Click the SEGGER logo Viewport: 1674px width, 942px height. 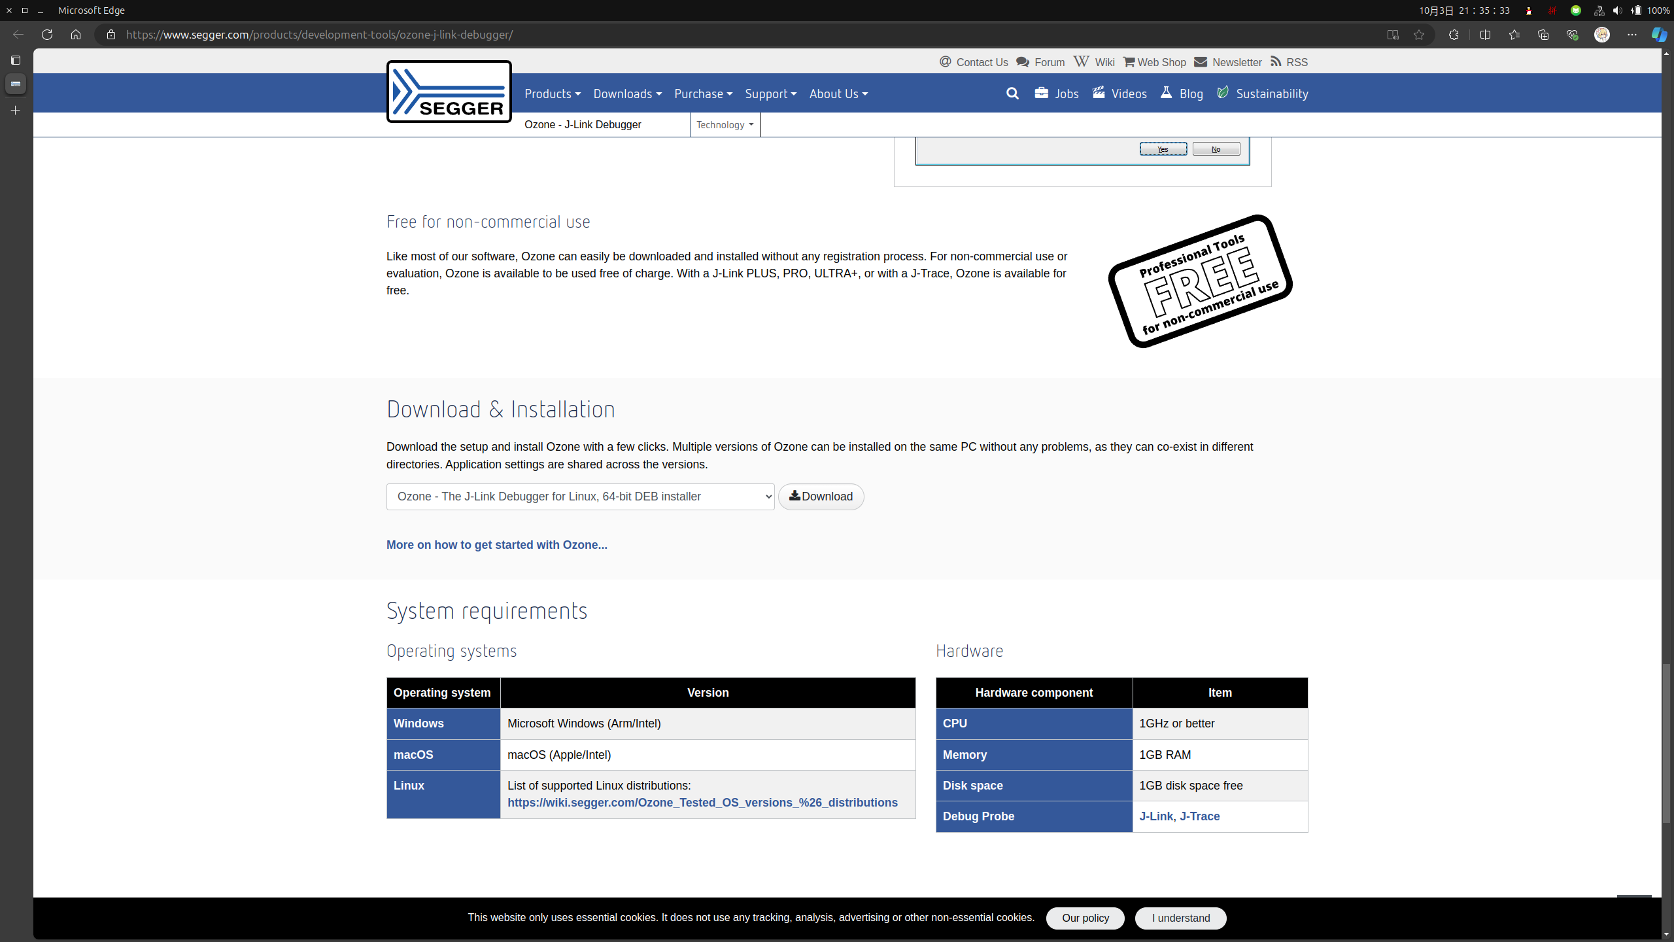click(449, 92)
